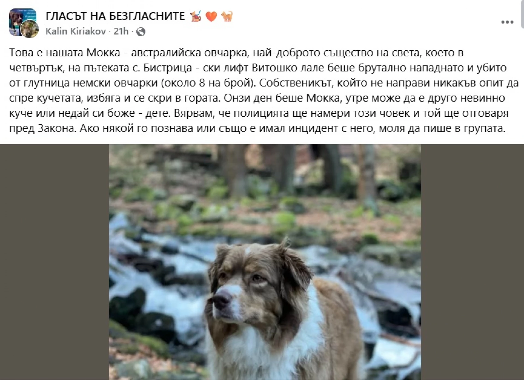Click the dog emoji in the group title

[x=196, y=16]
